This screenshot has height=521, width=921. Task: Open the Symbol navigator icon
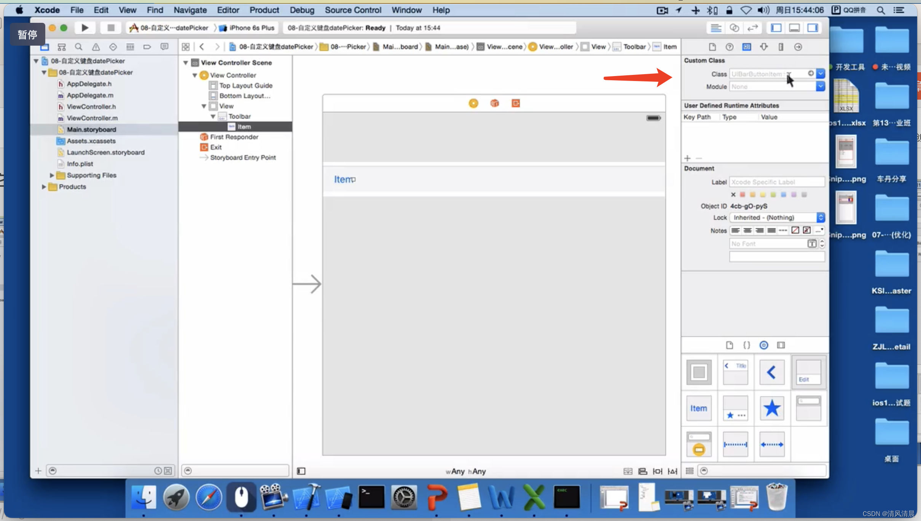point(62,47)
